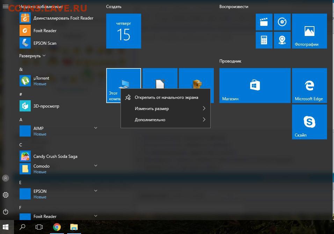This screenshot has height=234, width=334.
Task: Click the Воспроизвести group header
Action: click(x=234, y=7)
